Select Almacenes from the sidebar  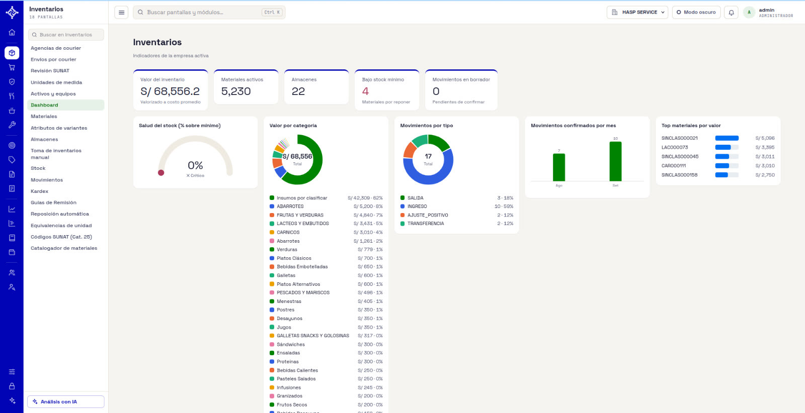(x=66, y=140)
